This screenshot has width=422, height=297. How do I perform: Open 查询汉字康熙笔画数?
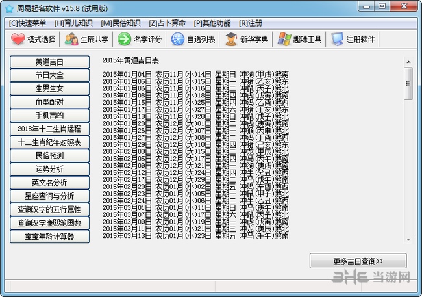(x=50, y=223)
